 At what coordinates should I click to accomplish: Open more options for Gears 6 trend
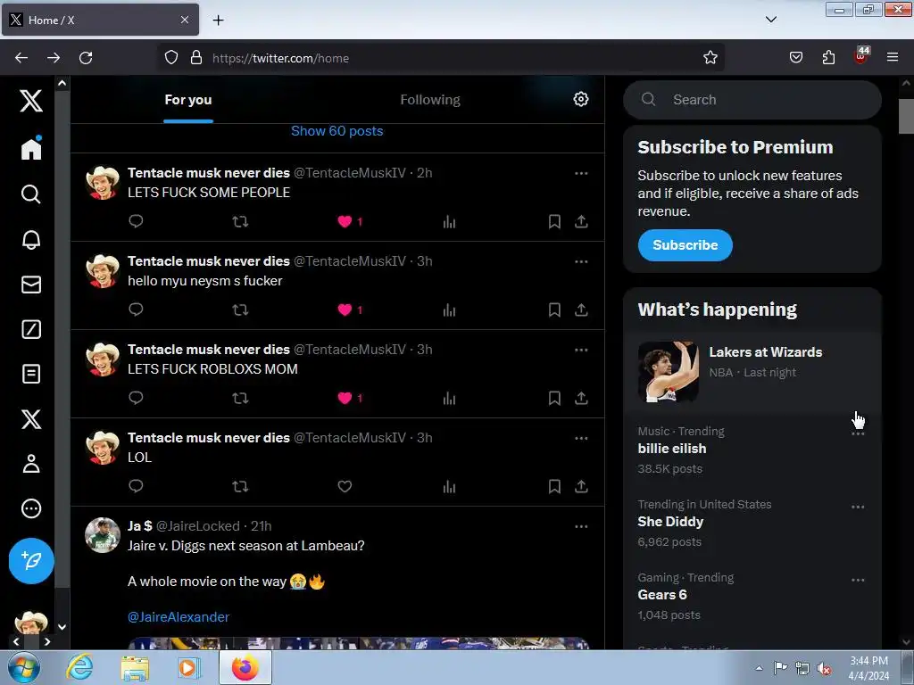858,580
